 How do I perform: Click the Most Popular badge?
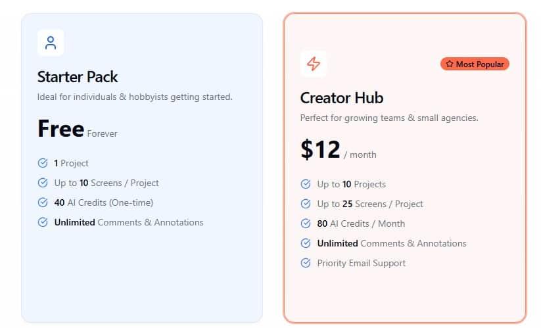(475, 64)
